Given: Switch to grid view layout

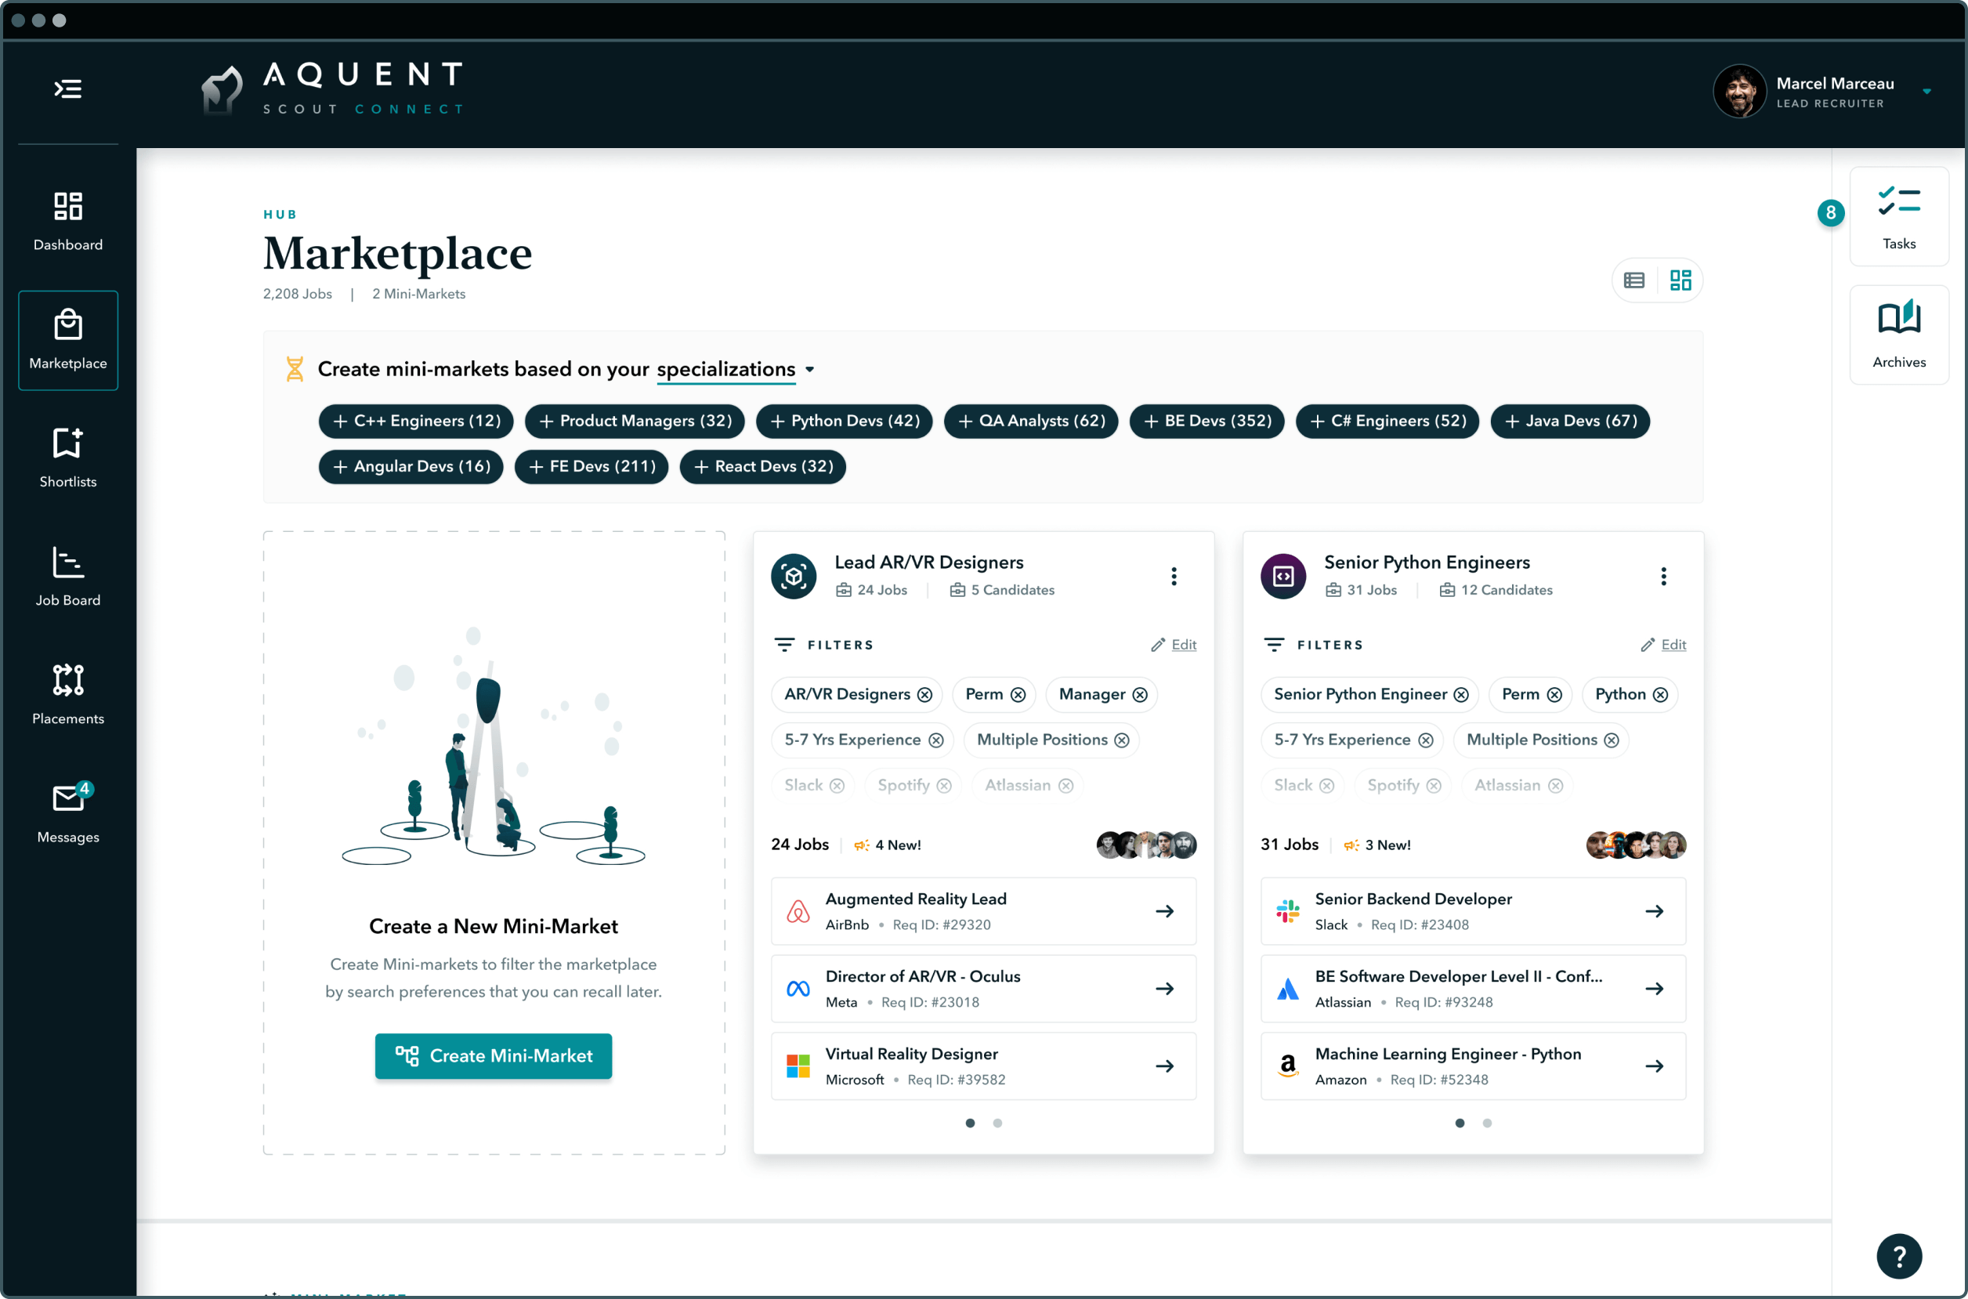Looking at the screenshot, I should click(x=1680, y=280).
